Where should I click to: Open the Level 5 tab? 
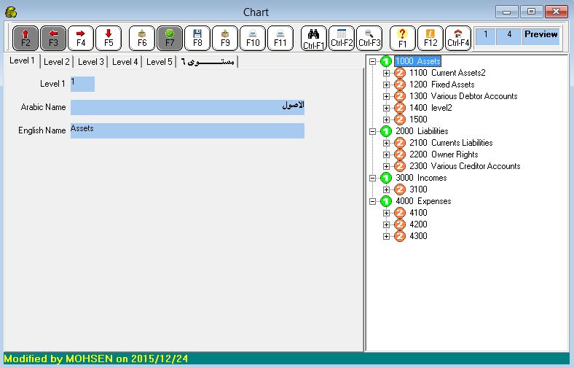160,62
